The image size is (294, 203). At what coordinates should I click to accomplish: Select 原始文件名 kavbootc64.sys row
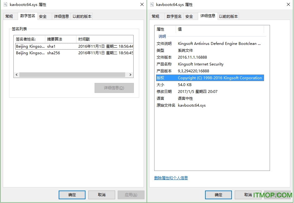(210, 105)
